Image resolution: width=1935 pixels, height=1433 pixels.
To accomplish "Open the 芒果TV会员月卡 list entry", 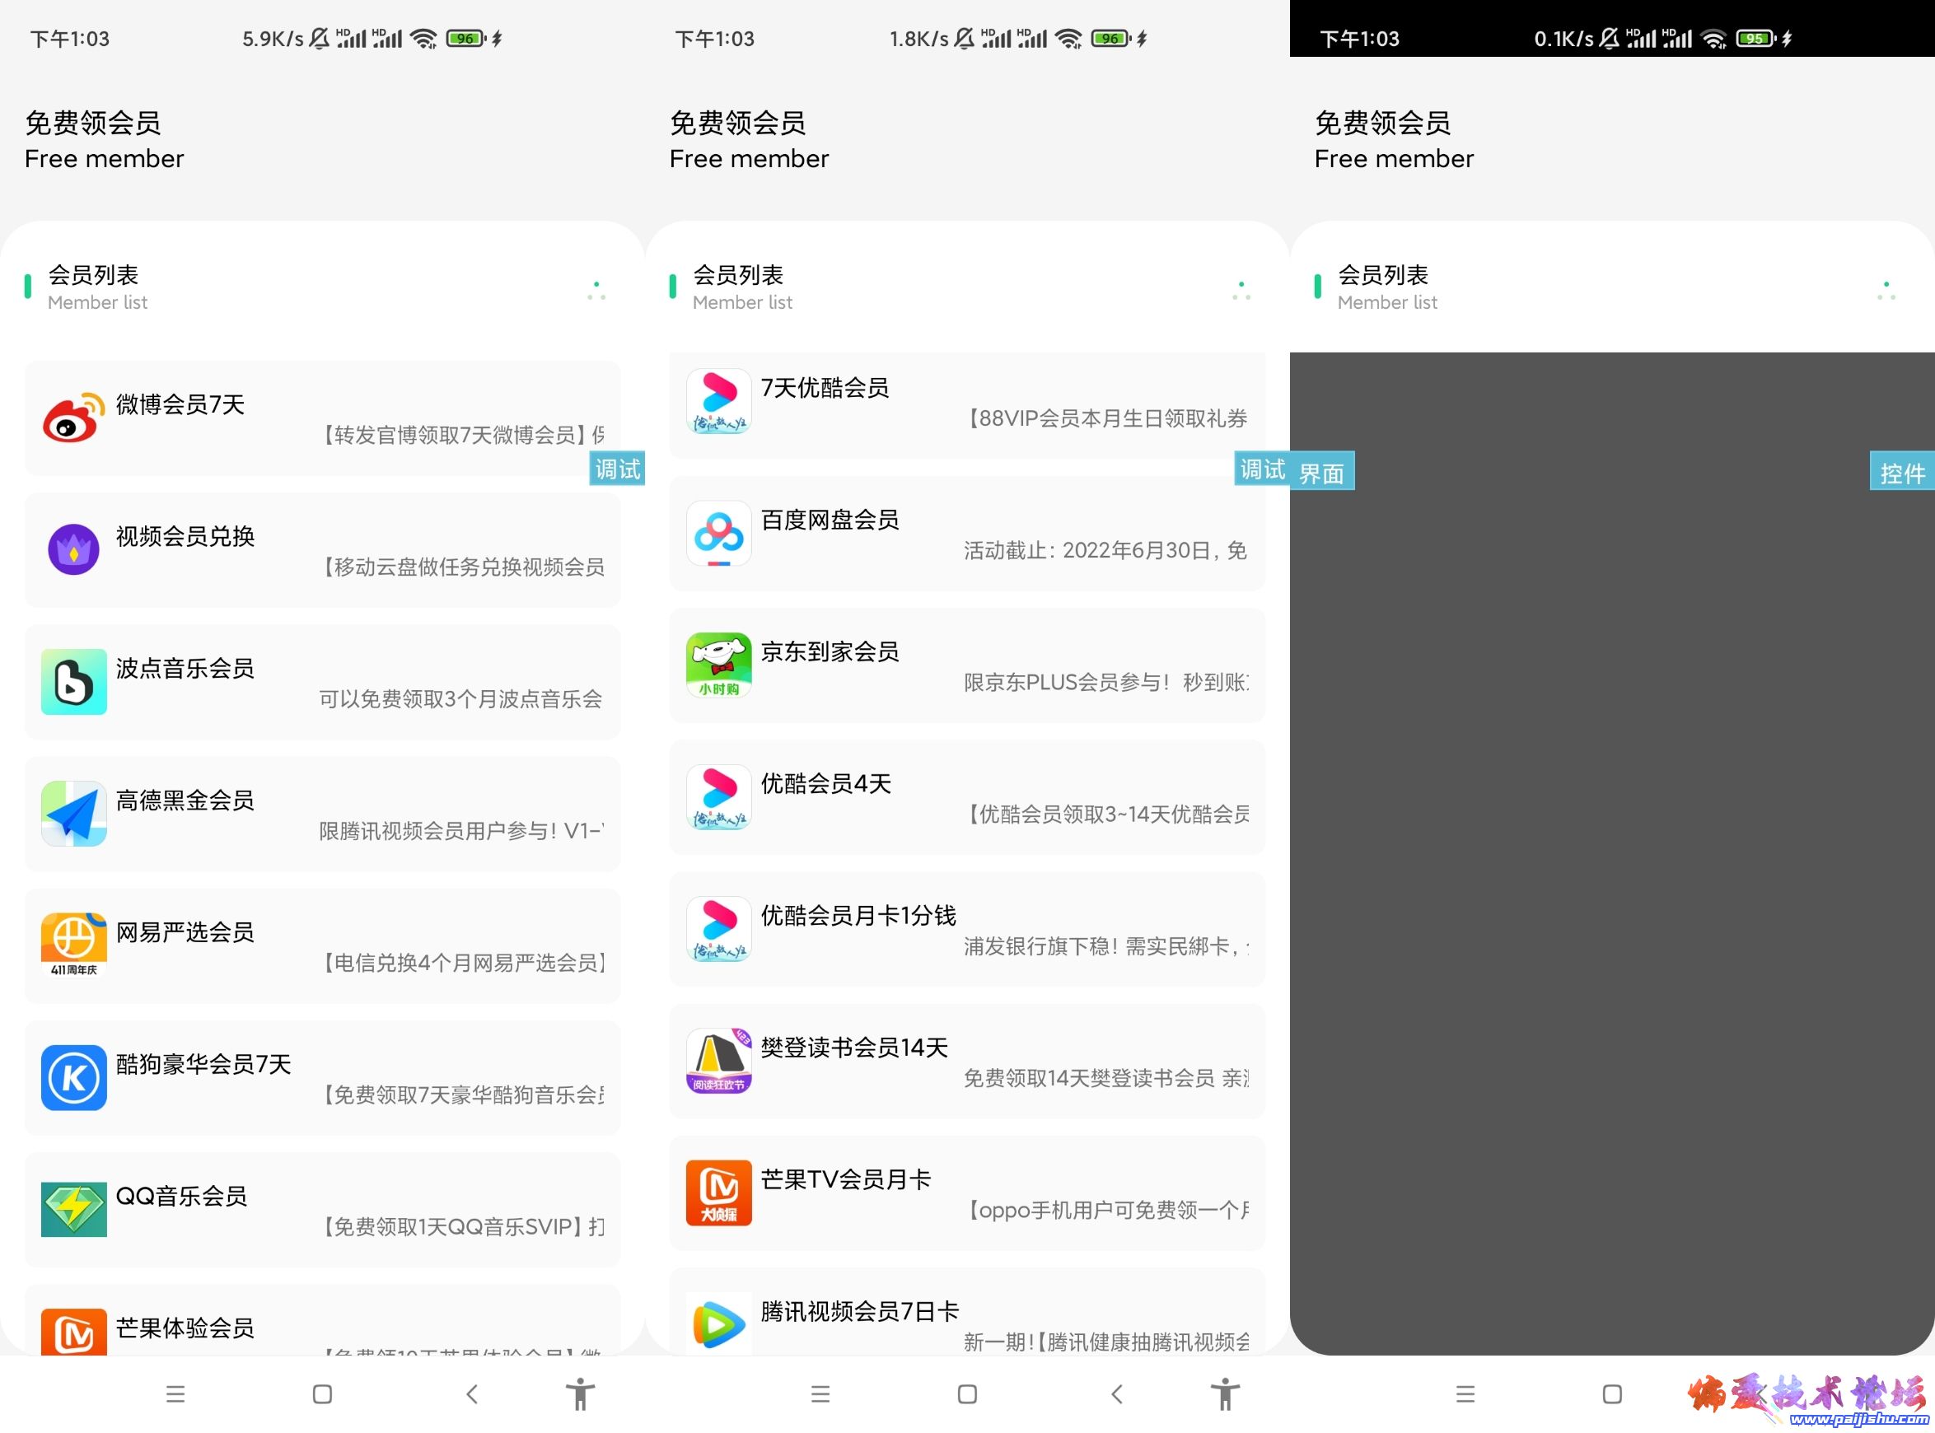I will (x=967, y=1193).
